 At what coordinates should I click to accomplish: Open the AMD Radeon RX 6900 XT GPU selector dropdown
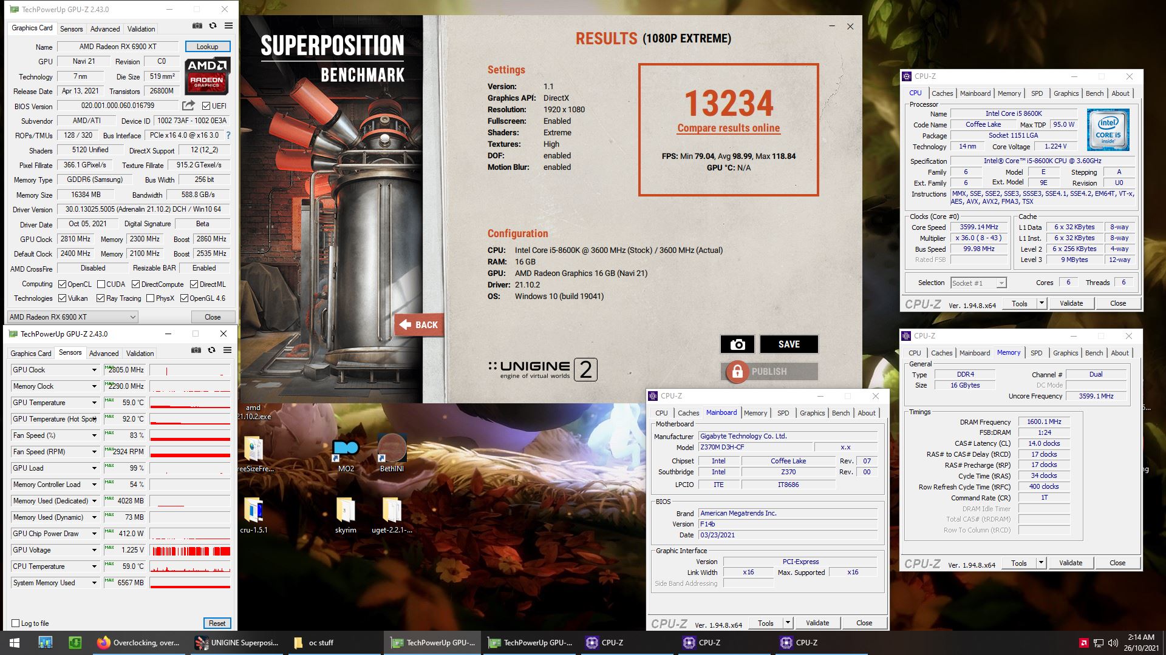click(x=72, y=317)
